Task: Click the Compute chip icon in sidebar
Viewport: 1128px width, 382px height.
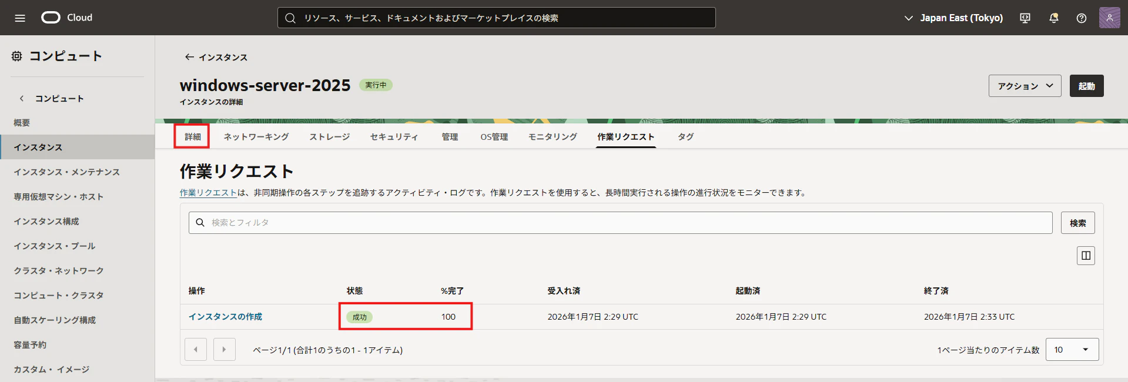Action: 17,56
